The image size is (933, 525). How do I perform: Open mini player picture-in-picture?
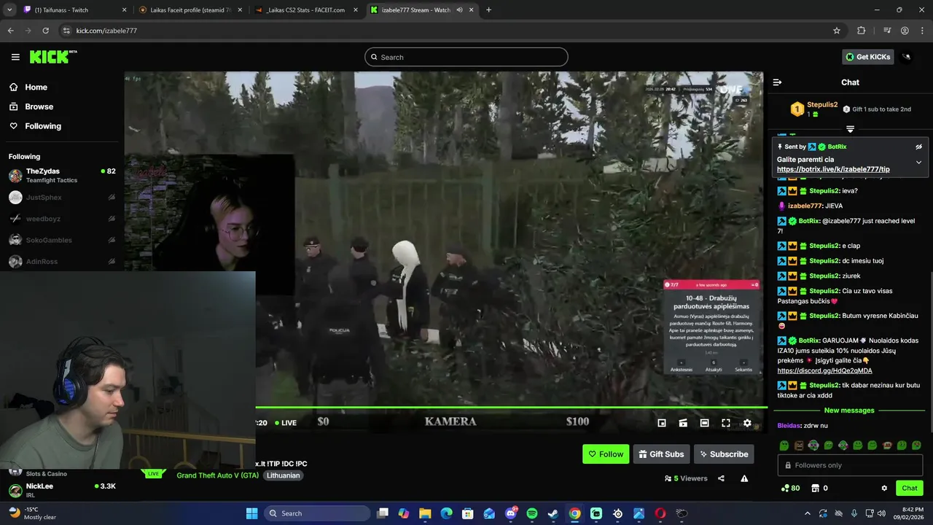(662, 423)
